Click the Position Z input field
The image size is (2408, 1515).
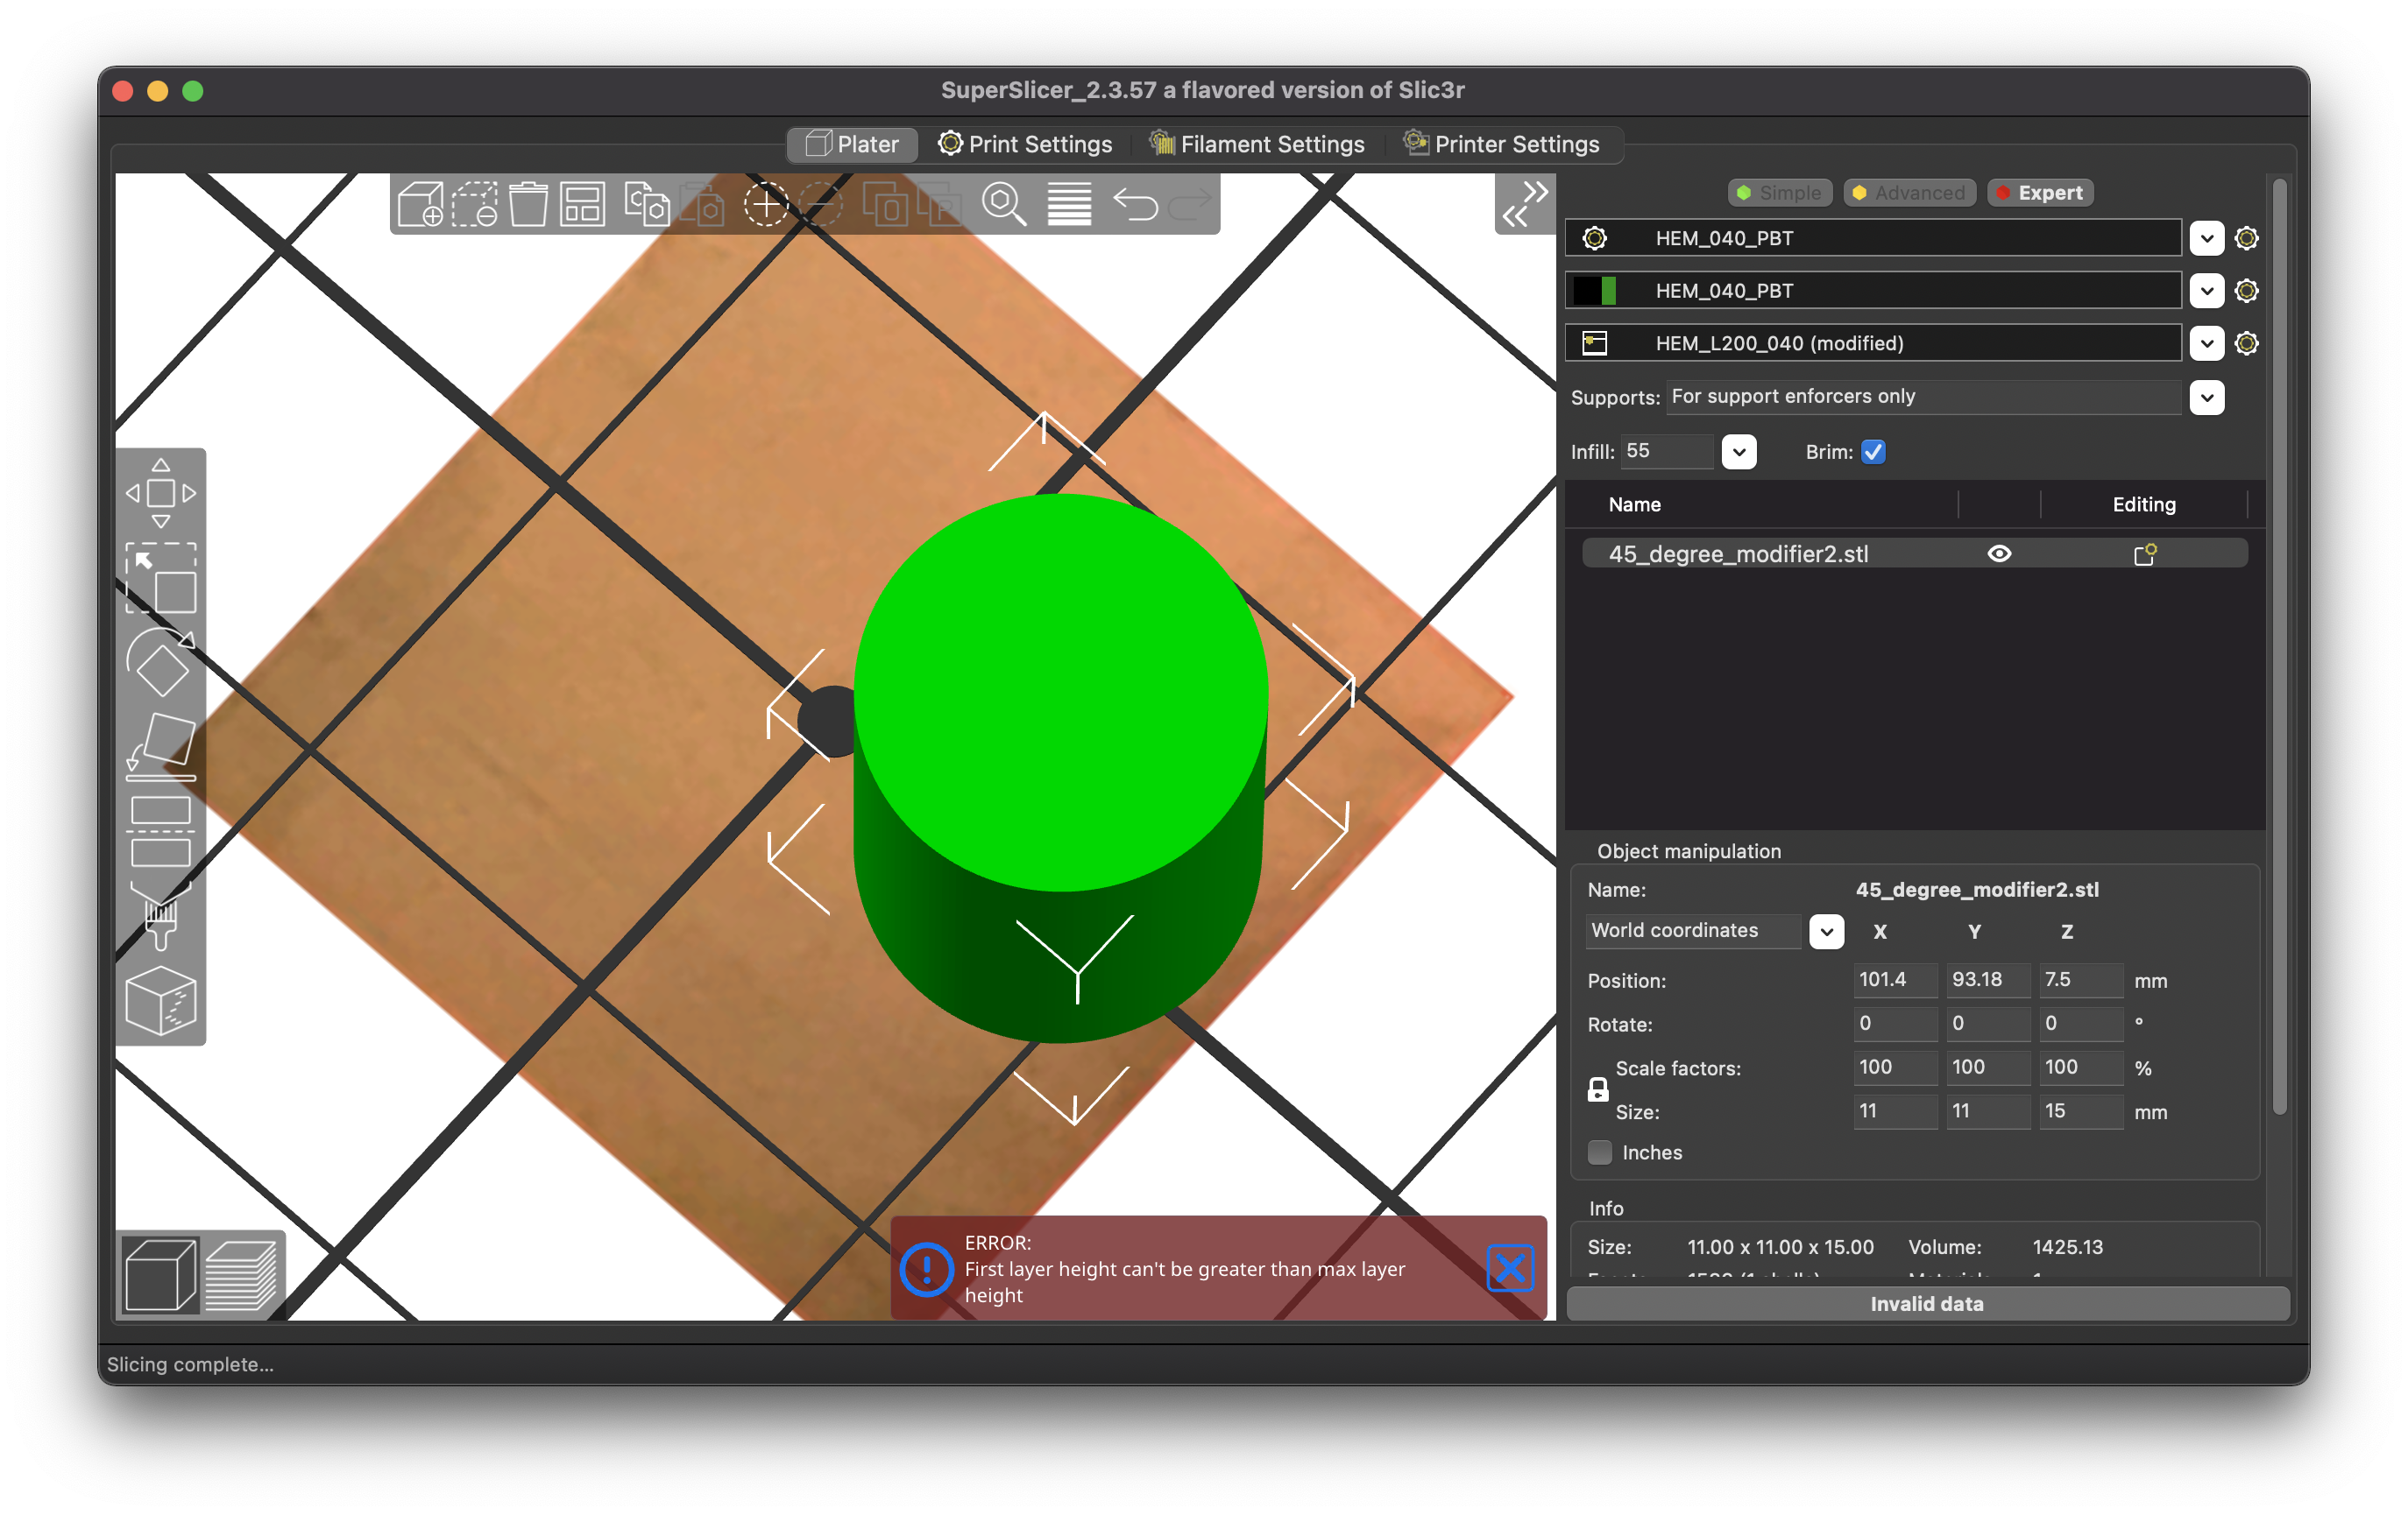2080,979
